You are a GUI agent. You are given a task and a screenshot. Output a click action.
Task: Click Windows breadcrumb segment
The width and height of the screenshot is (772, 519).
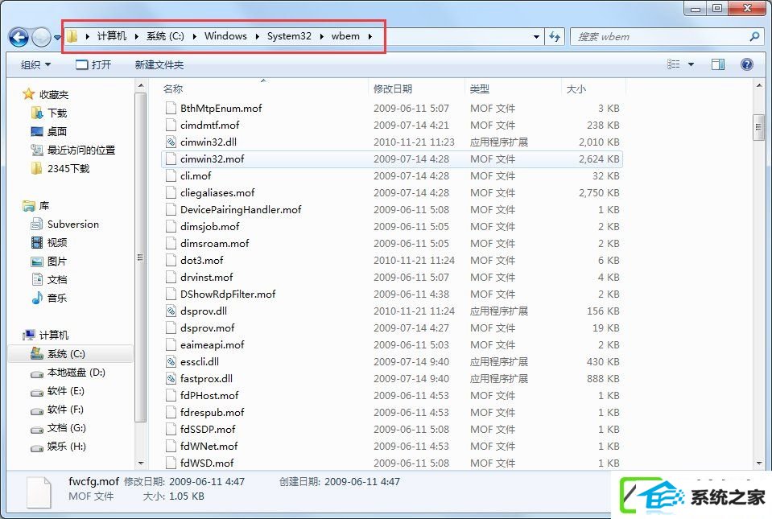225,36
